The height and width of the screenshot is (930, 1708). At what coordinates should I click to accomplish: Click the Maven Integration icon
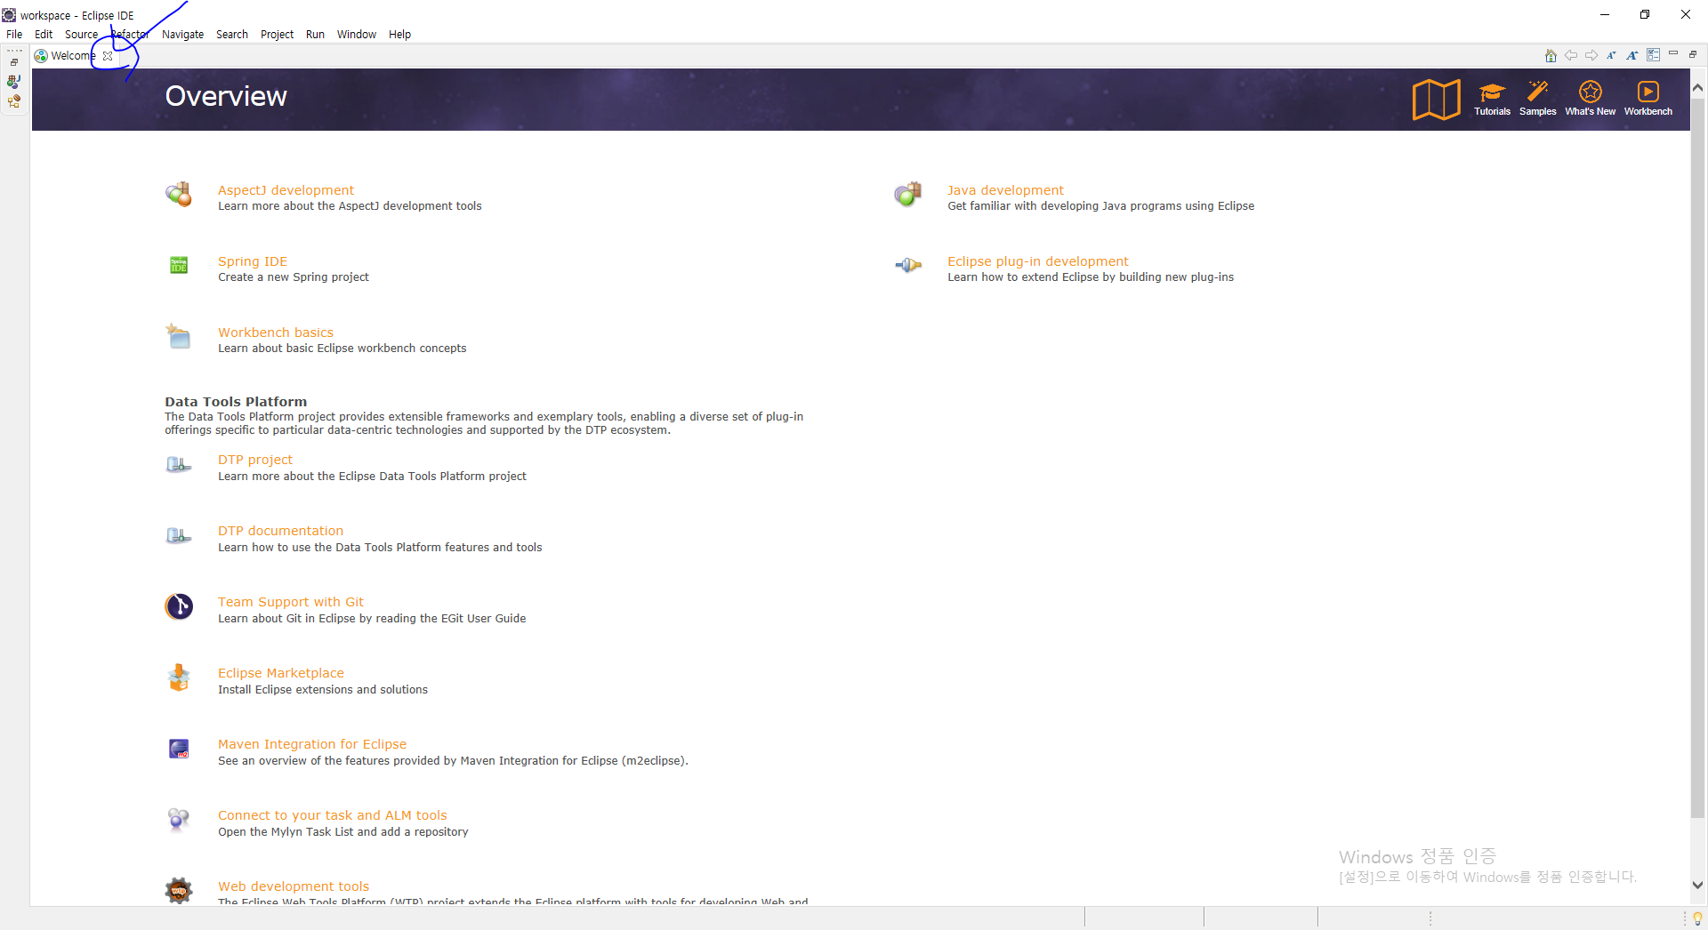179,749
